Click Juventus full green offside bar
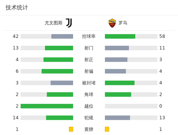The image size is (178, 135). 47,106
